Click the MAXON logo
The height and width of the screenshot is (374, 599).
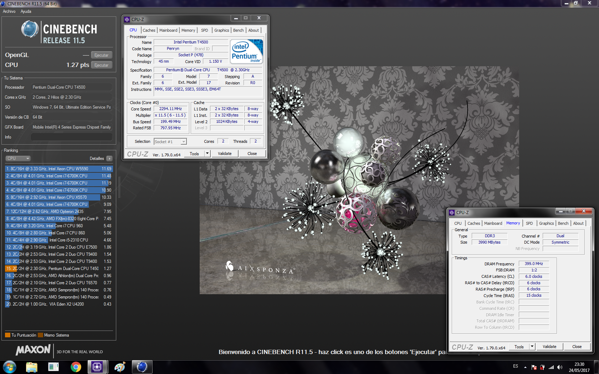coord(33,350)
